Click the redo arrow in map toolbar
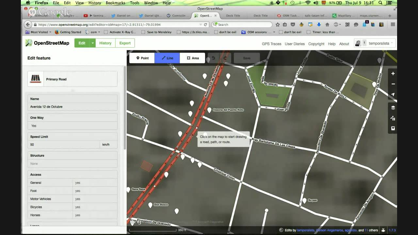Image resolution: width=418 pixels, height=235 pixels. click(225, 58)
